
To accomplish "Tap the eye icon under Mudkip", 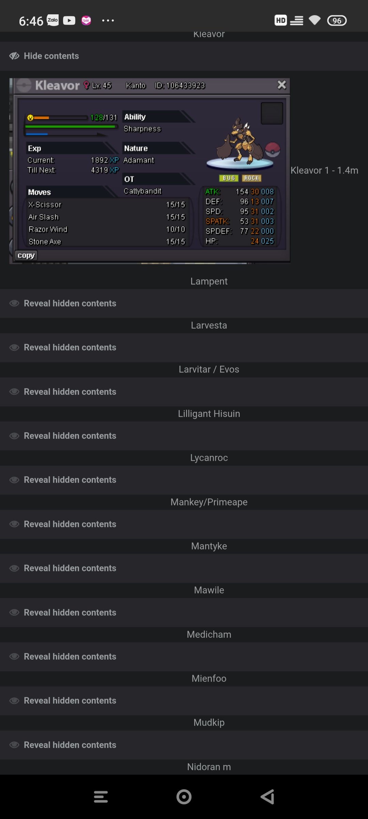I will tap(14, 745).
